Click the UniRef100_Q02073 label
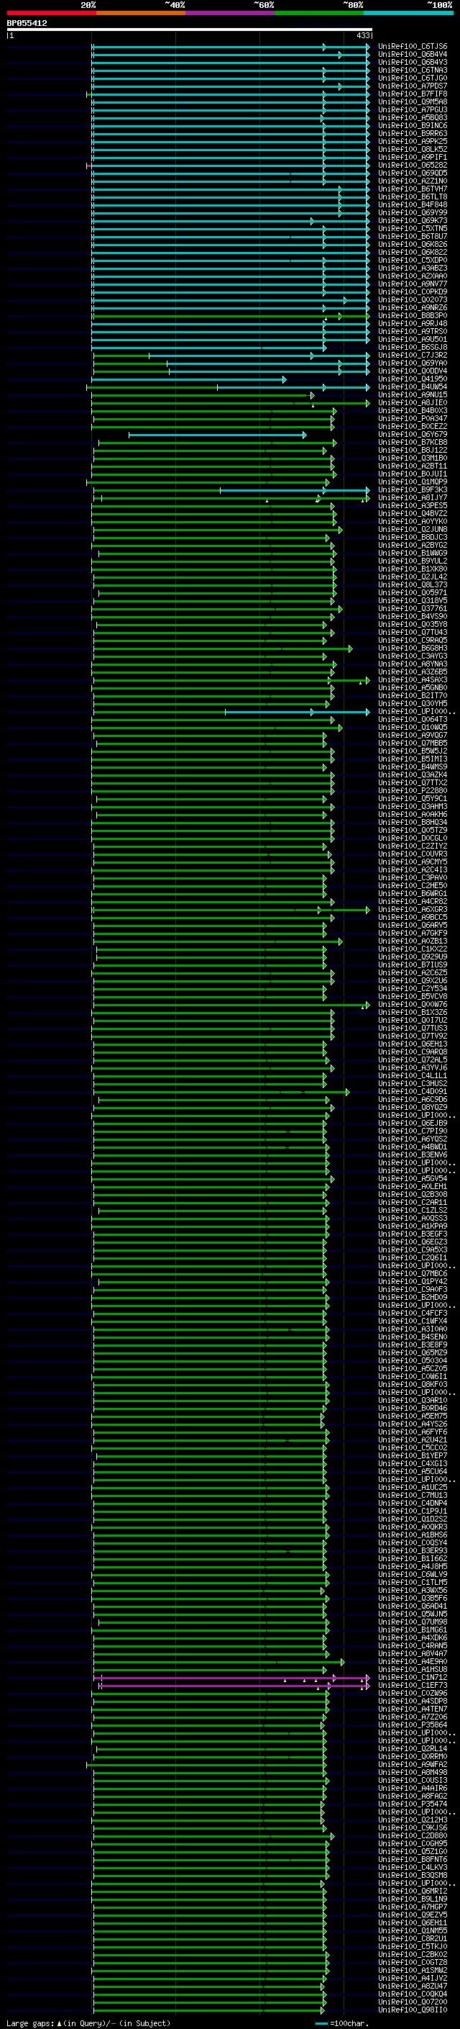 coord(413,300)
